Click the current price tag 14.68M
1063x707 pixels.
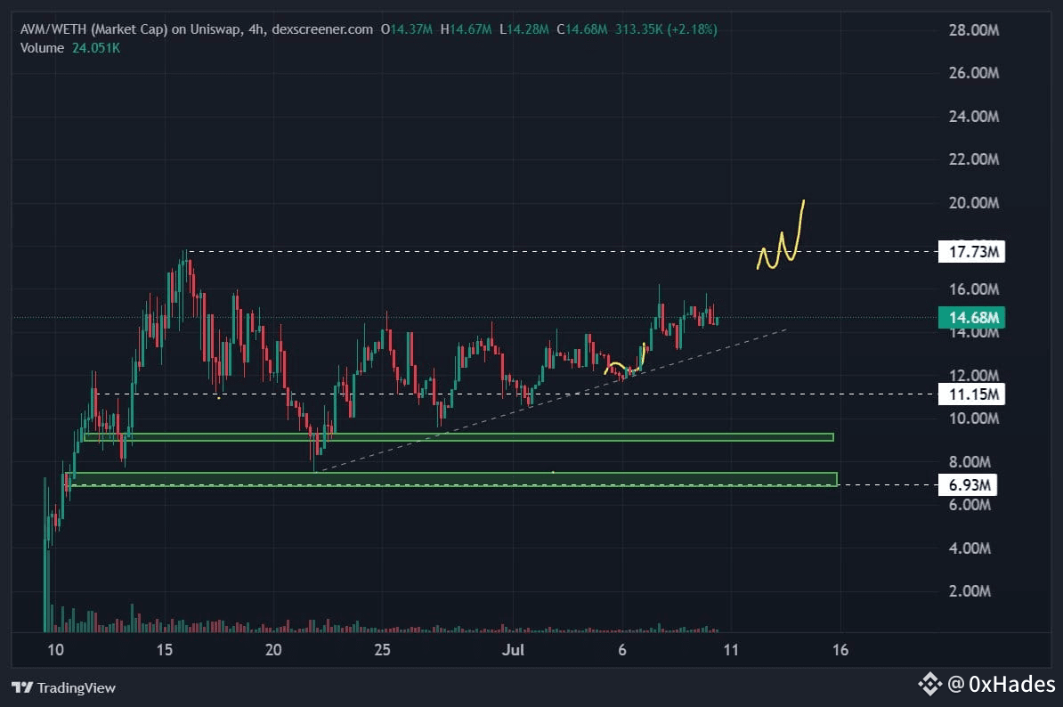[x=971, y=317]
